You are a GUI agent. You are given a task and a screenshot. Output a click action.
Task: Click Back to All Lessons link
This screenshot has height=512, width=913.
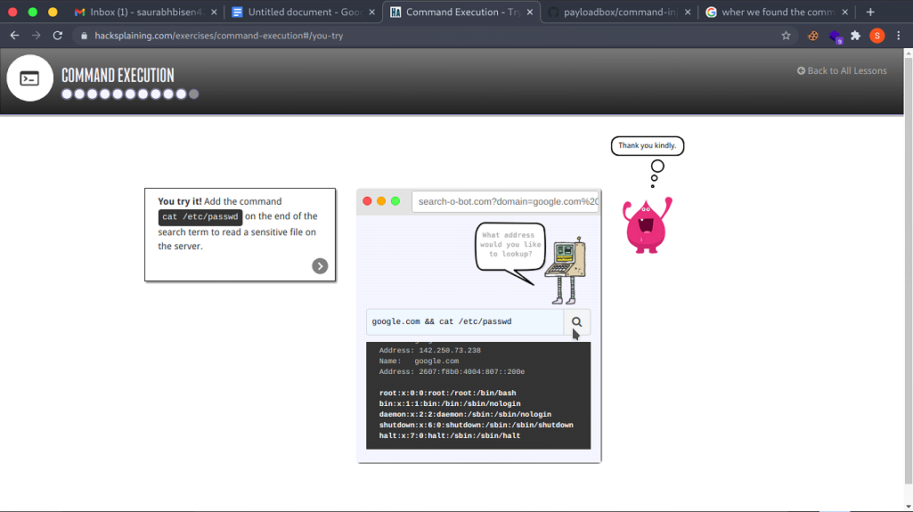pos(842,70)
